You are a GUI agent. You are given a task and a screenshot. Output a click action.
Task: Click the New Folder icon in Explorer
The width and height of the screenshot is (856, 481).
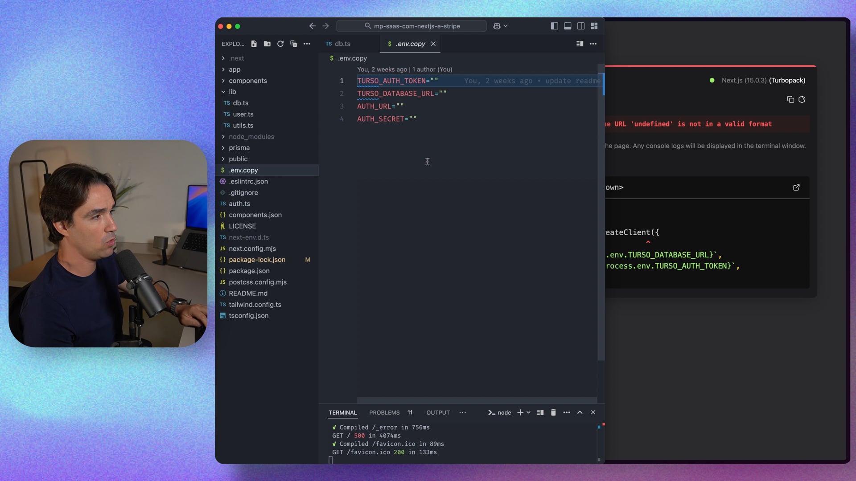pos(267,44)
